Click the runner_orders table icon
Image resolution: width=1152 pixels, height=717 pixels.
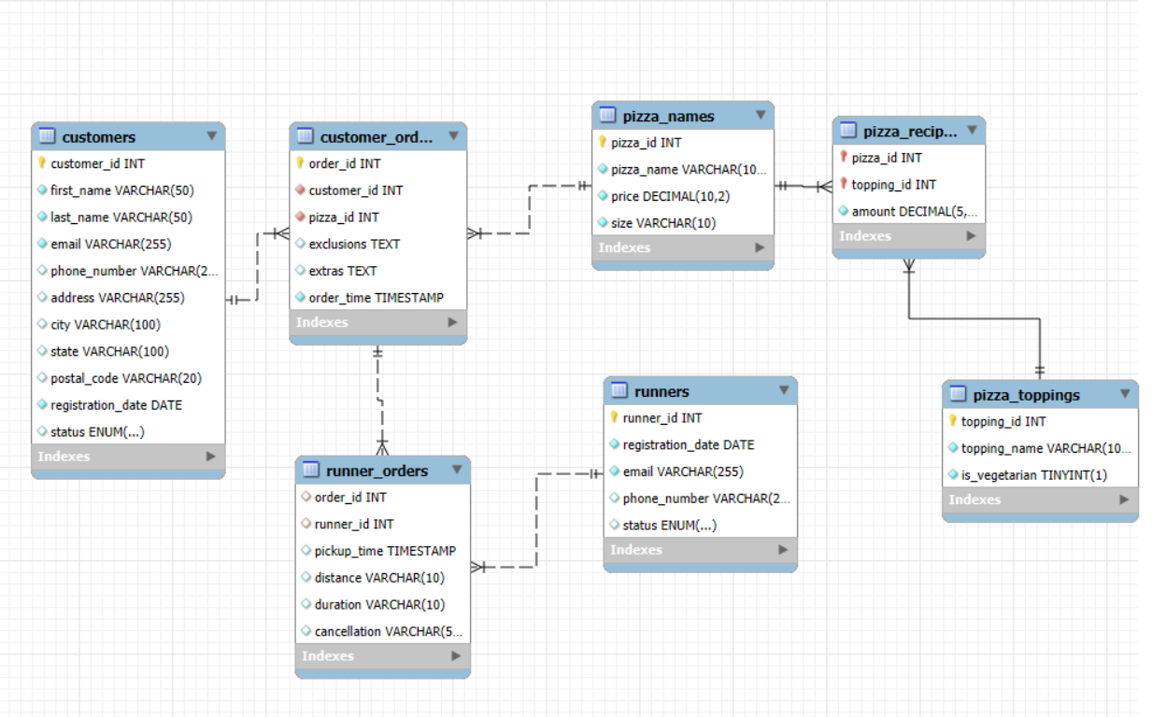click(x=310, y=470)
